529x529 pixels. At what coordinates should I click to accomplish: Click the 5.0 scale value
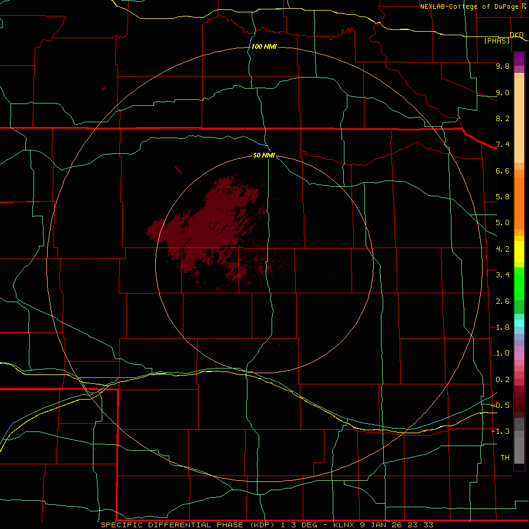coord(503,223)
